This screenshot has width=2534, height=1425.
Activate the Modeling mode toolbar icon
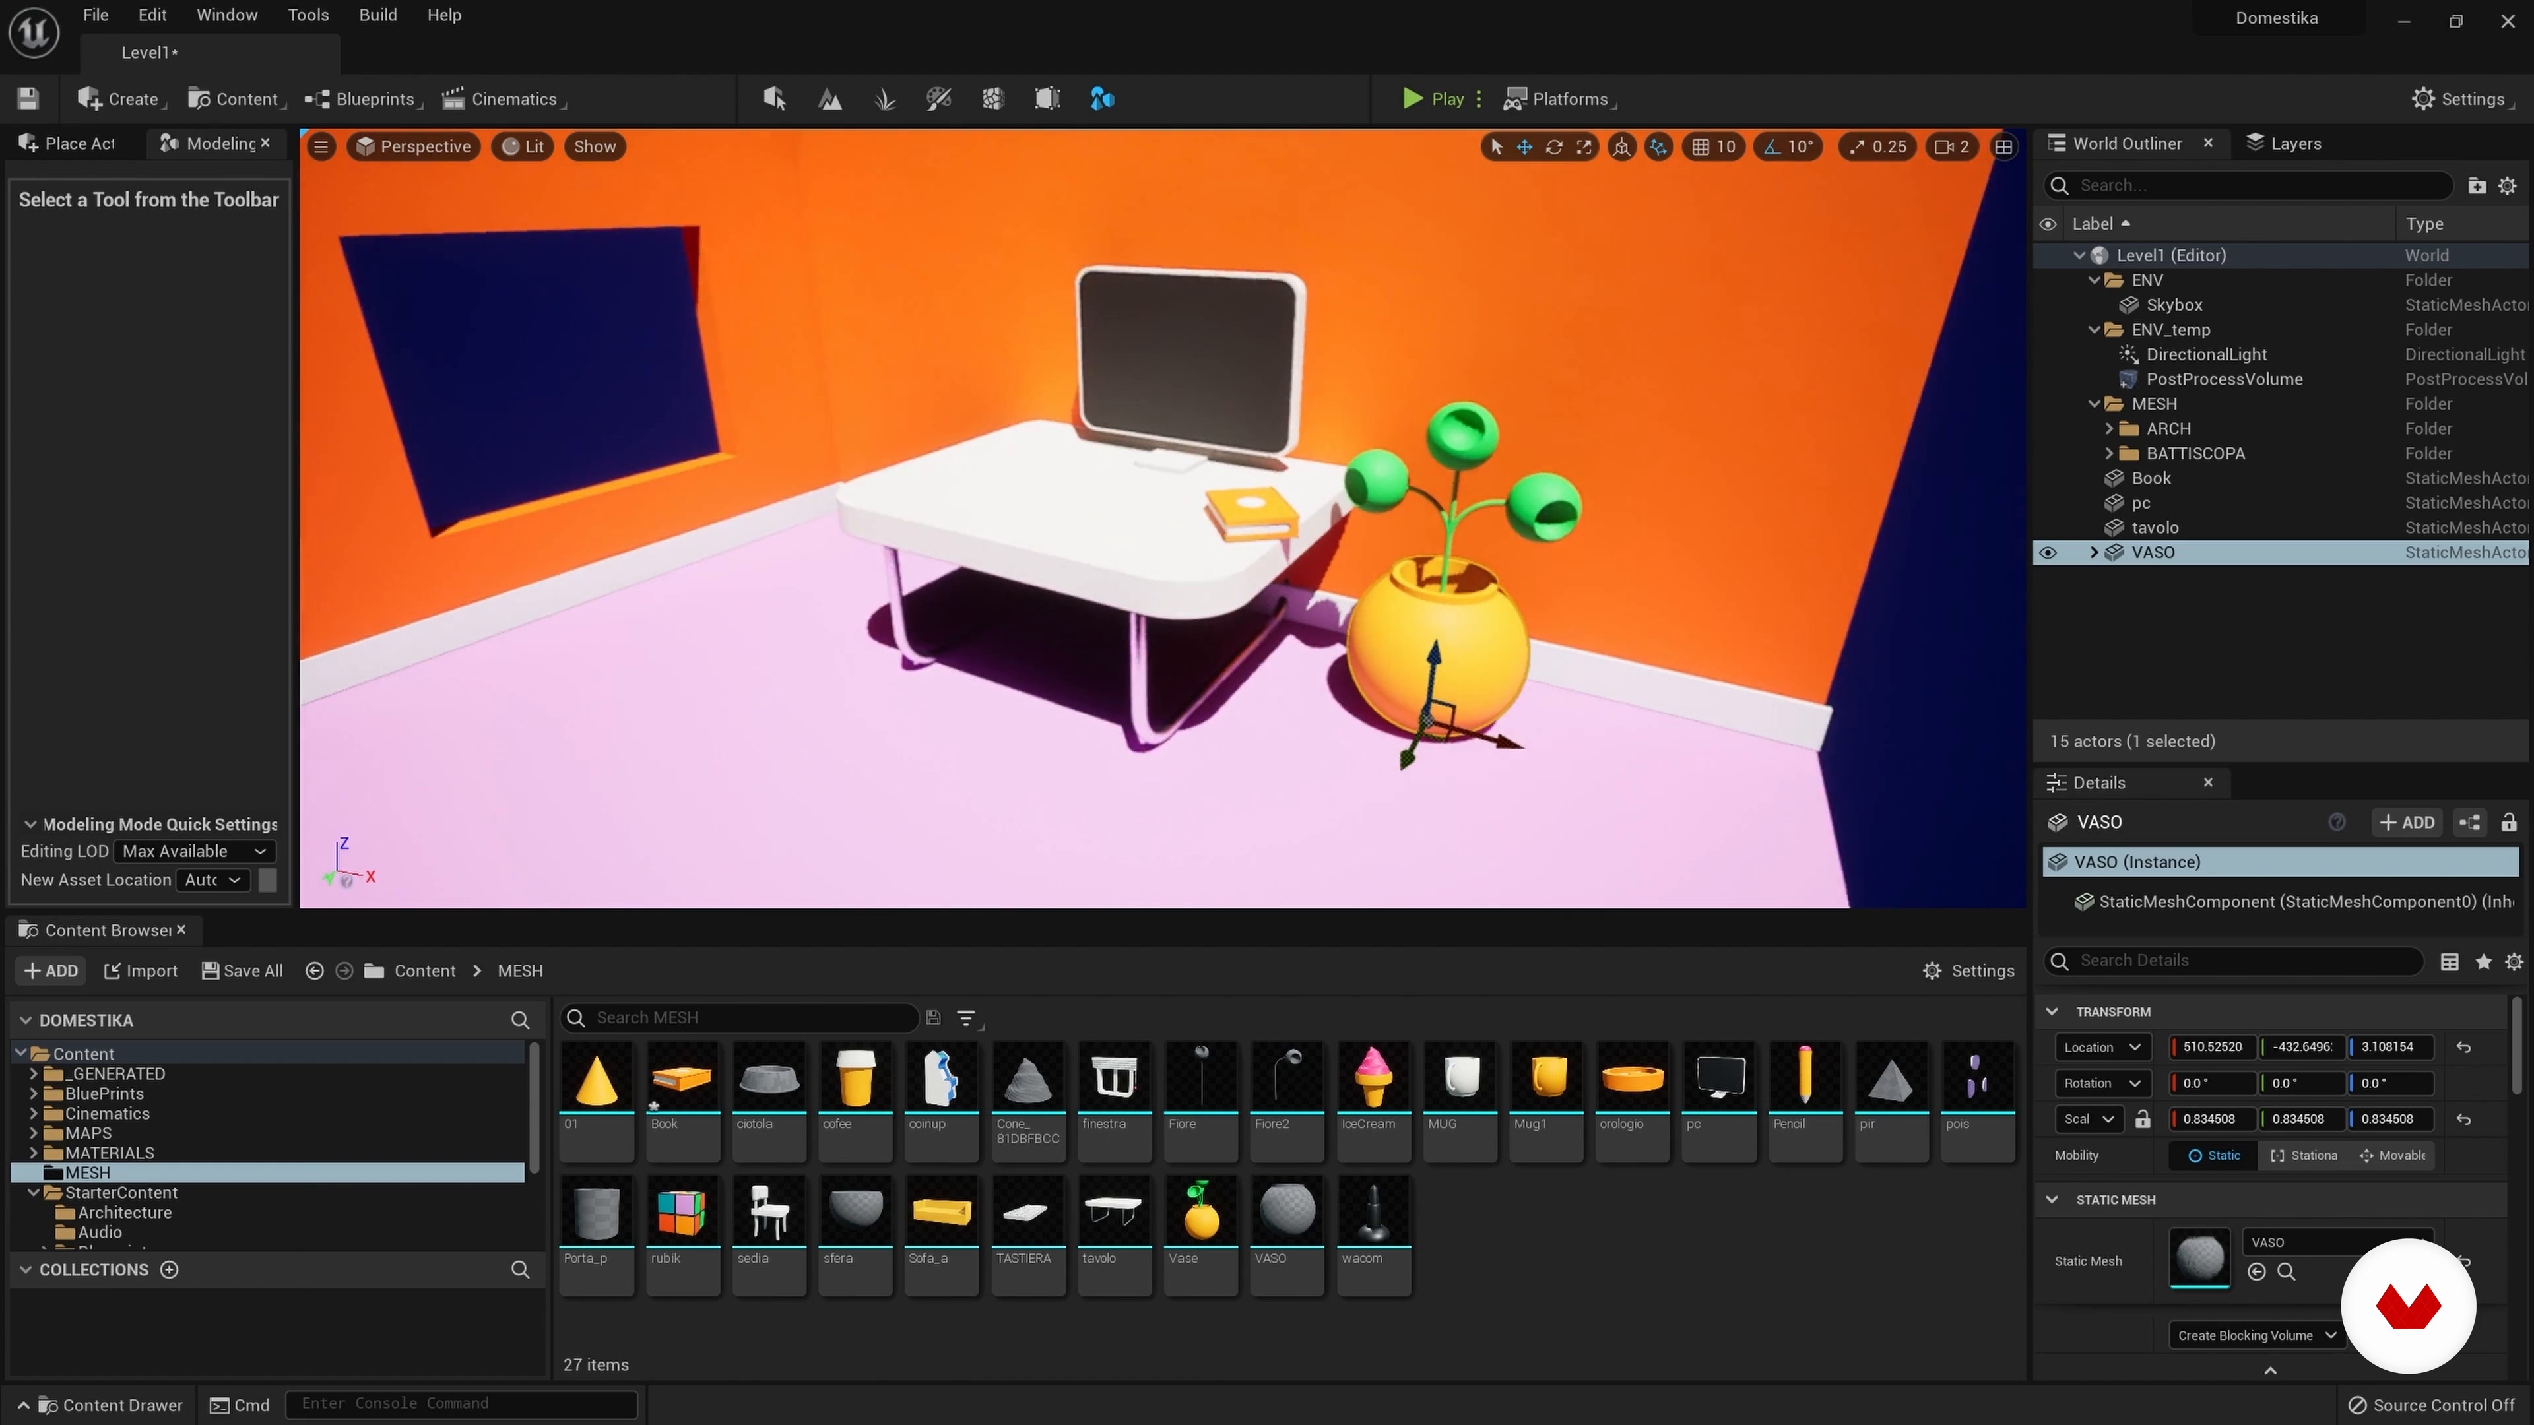coord(1102,98)
